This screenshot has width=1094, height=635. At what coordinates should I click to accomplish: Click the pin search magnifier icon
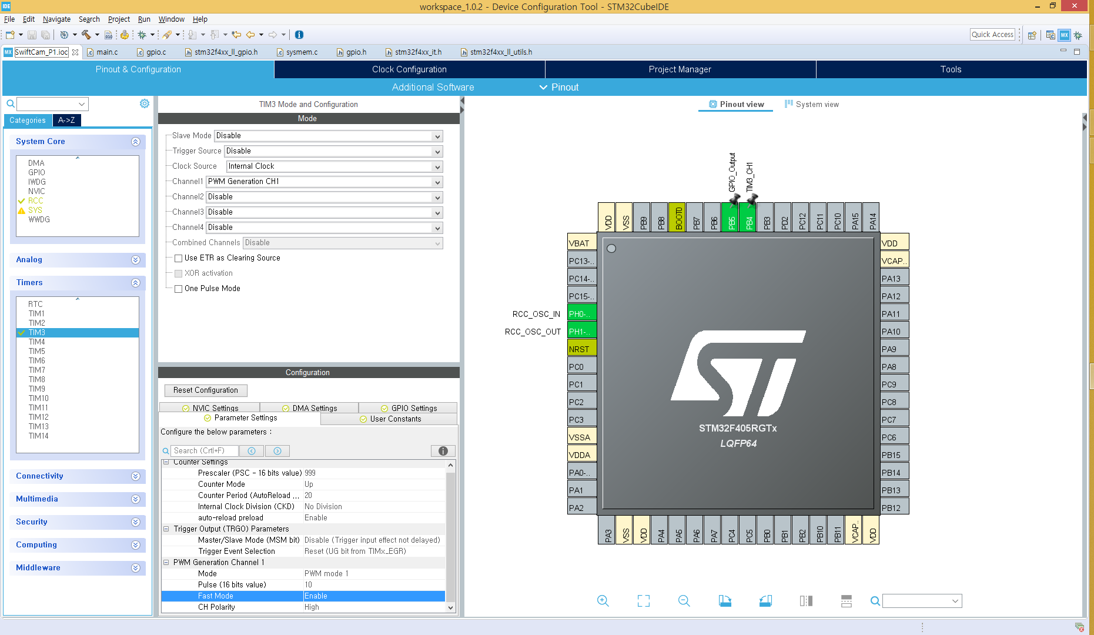[x=875, y=601]
